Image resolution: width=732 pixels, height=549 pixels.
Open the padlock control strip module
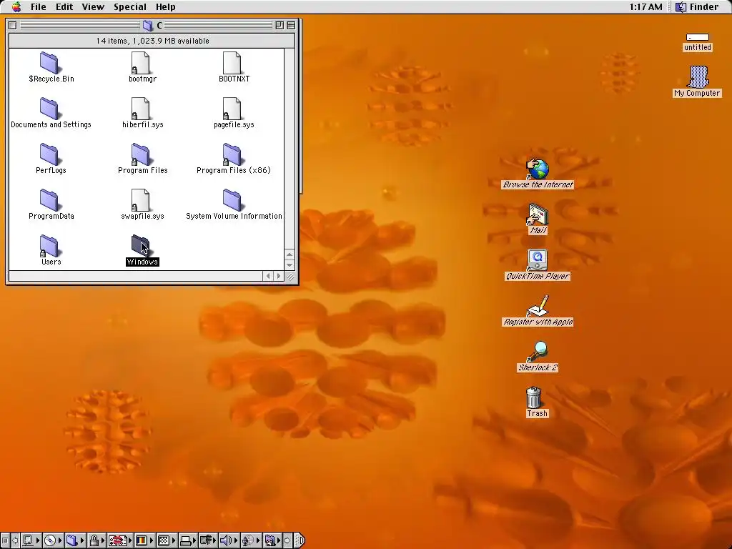tap(97, 540)
